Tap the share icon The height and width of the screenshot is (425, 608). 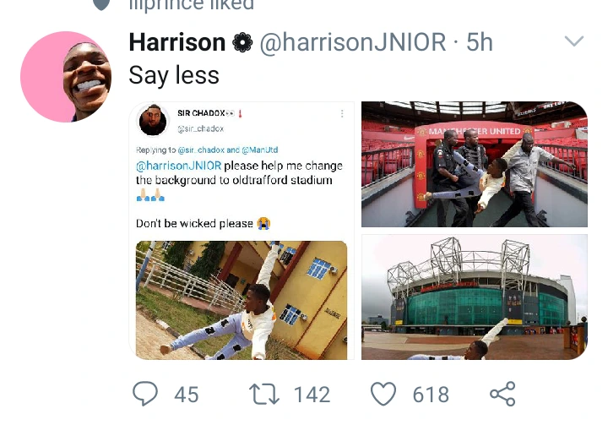502,394
